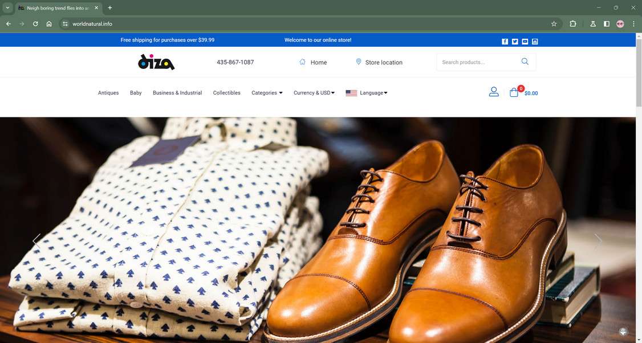Open the shopping cart icon

(514, 92)
